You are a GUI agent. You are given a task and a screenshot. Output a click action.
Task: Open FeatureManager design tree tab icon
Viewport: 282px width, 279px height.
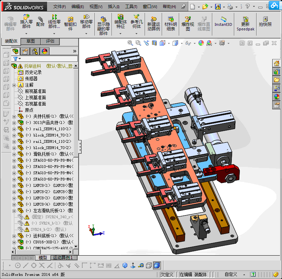pyautogui.click(x=15, y=51)
